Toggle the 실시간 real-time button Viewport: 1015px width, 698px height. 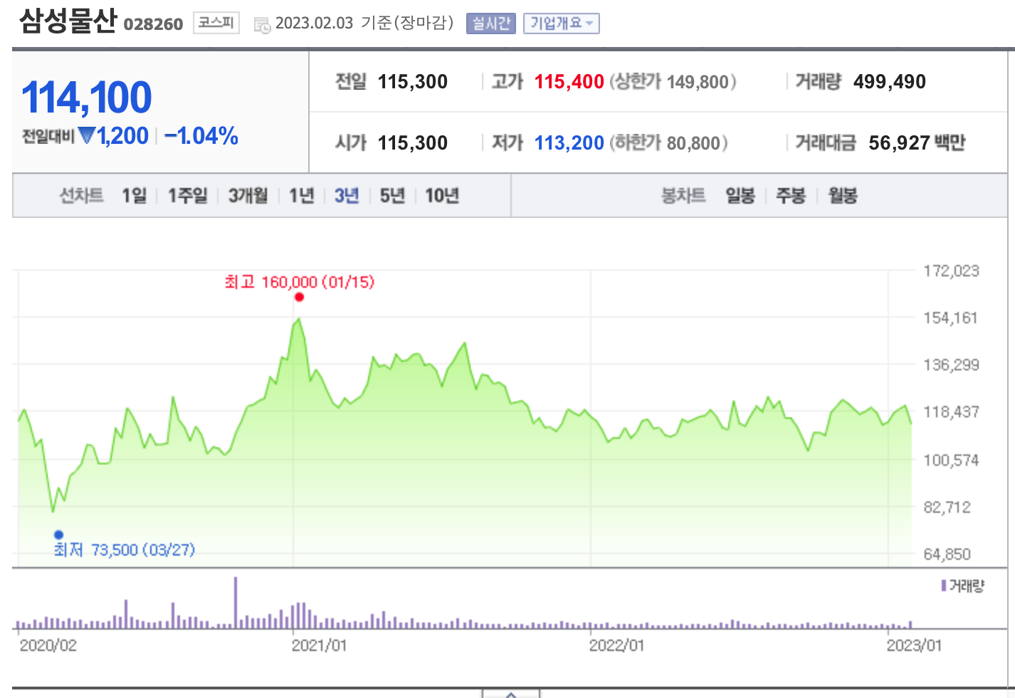491,24
